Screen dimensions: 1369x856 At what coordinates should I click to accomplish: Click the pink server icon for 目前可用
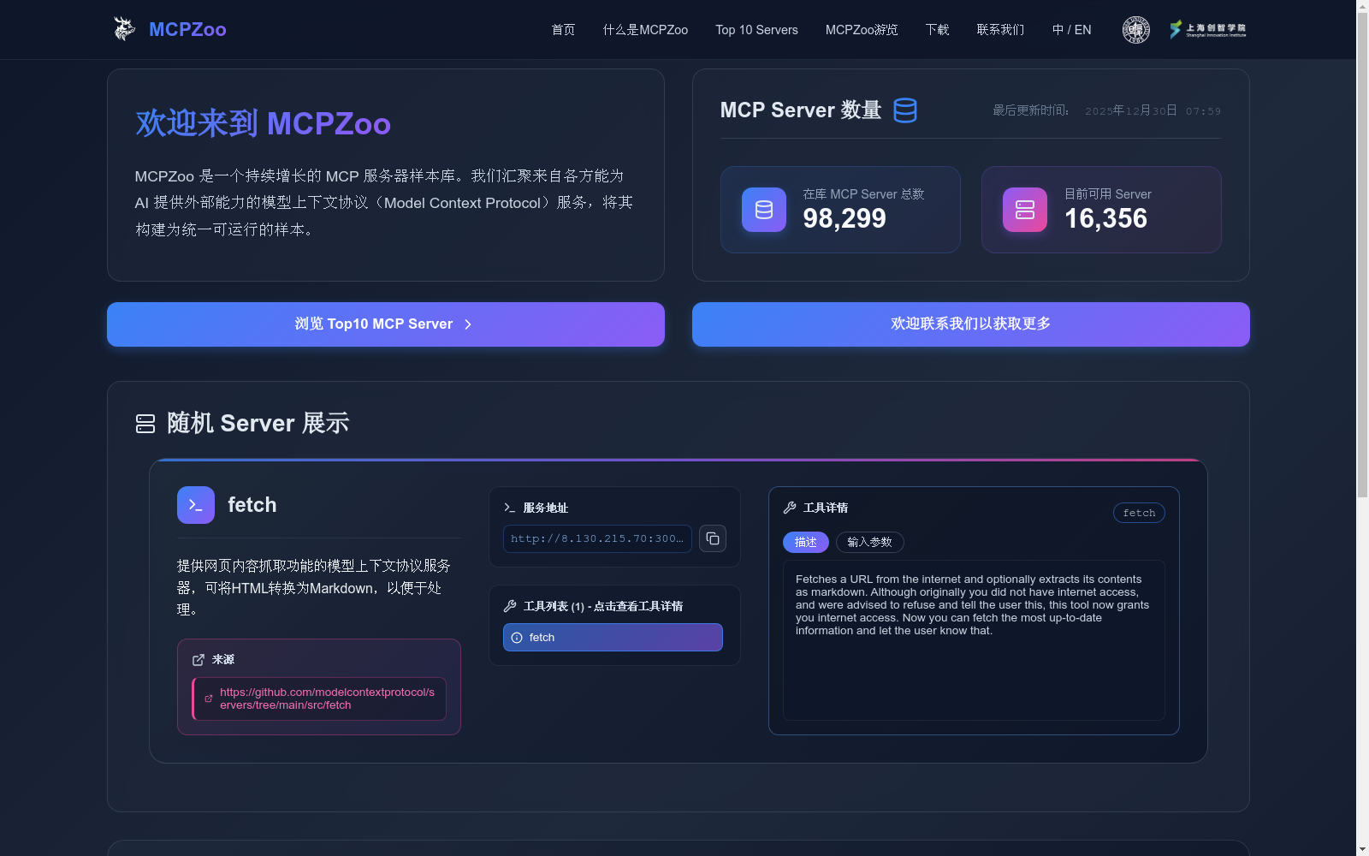(1025, 210)
